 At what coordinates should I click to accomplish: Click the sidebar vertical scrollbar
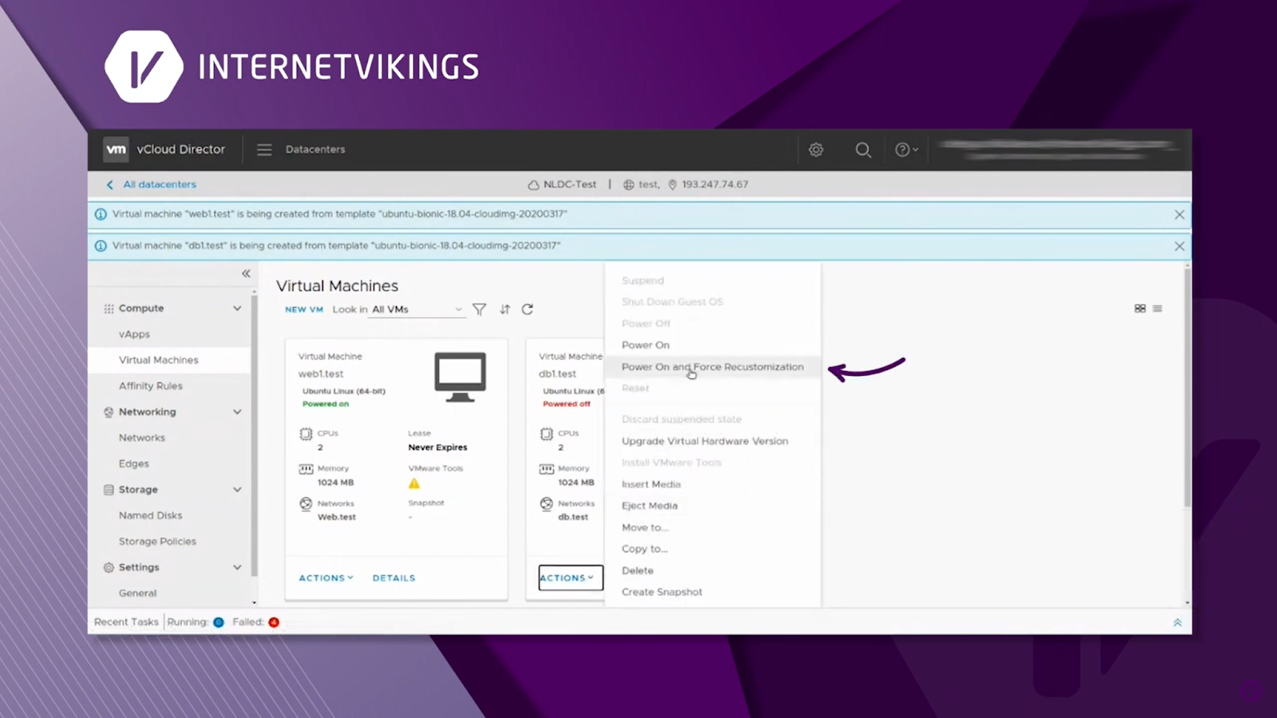click(x=254, y=436)
